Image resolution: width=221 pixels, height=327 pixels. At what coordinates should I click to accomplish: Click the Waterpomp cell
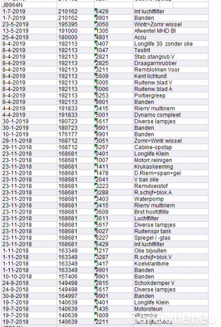pos(170,199)
